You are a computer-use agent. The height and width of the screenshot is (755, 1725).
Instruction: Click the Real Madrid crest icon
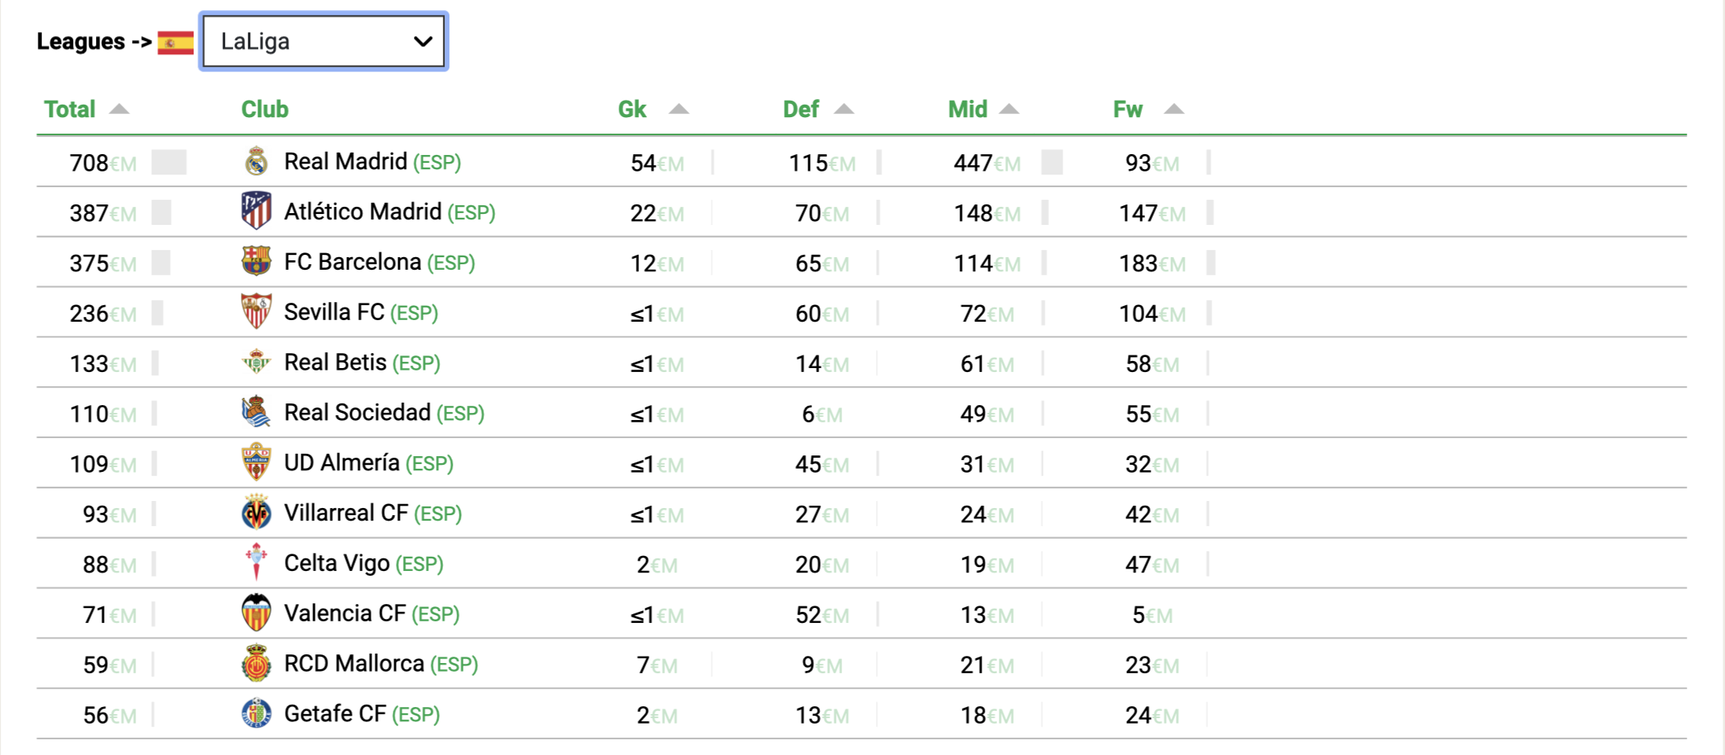click(x=257, y=161)
